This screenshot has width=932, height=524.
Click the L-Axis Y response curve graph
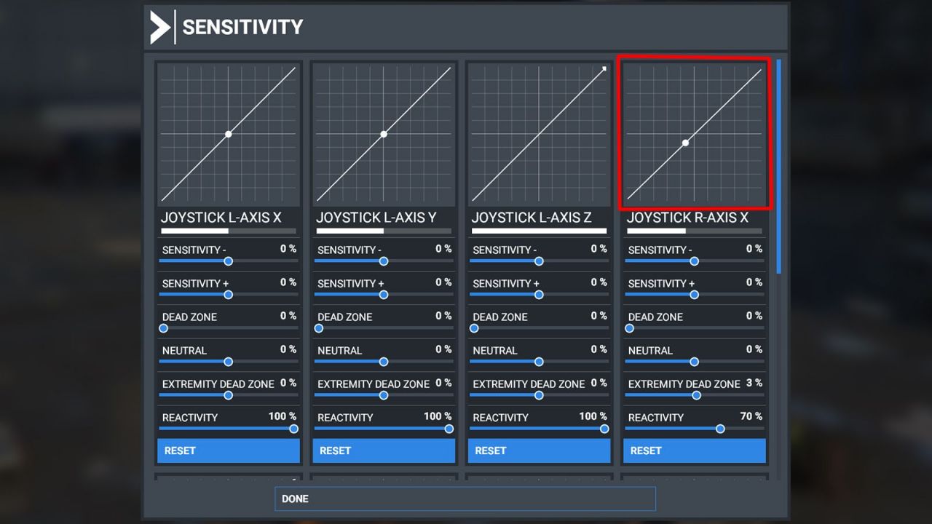(384, 134)
